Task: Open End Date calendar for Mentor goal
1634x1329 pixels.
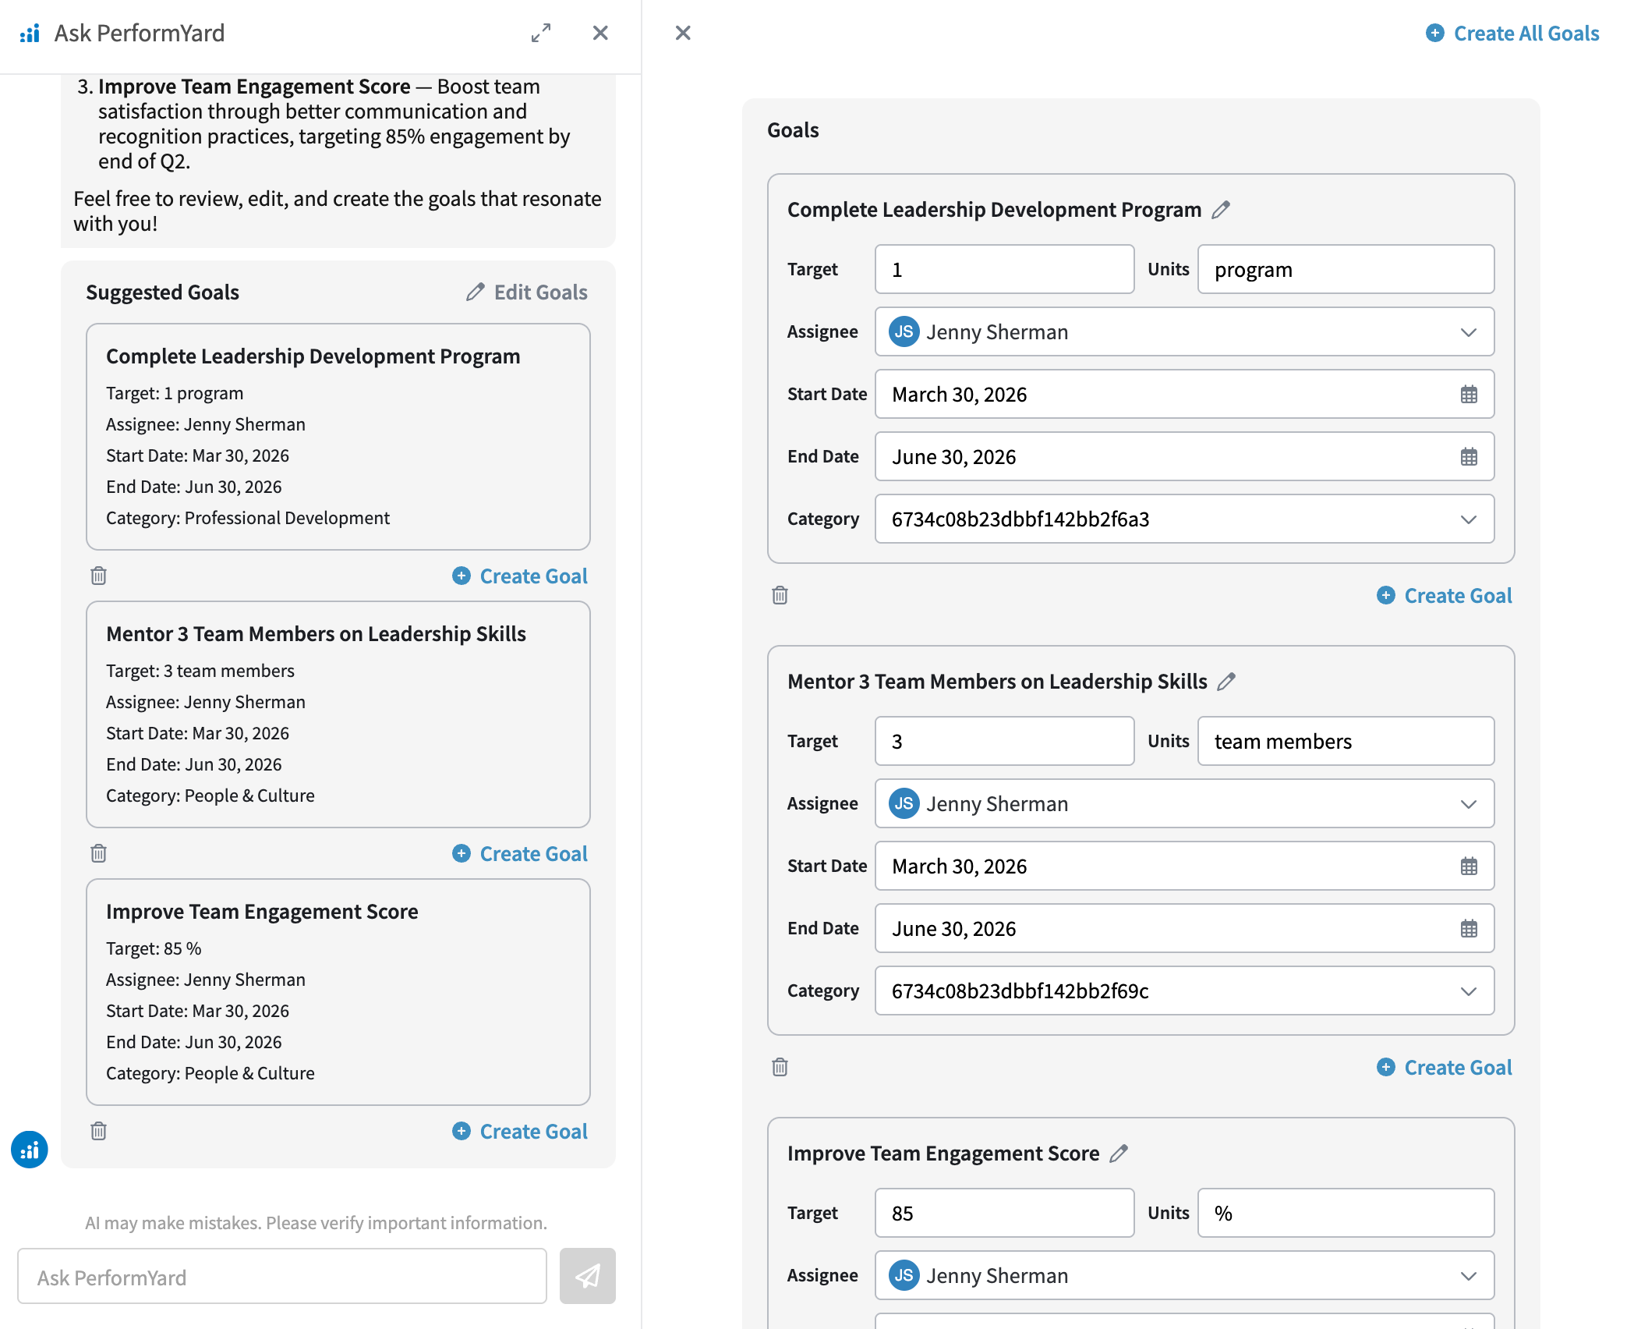Action: [x=1469, y=929]
